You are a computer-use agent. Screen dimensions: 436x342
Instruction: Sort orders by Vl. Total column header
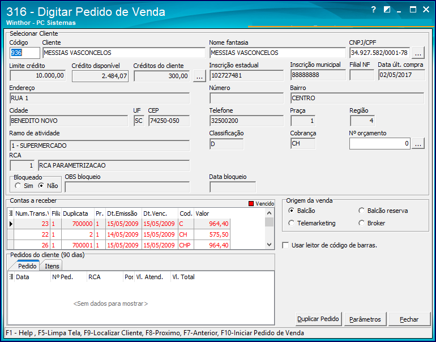click(x=189, y=277)
